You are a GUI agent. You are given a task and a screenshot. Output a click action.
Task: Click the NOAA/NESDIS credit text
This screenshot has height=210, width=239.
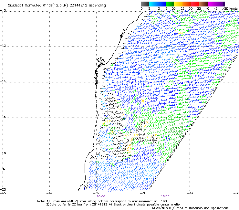pos(190,208)
